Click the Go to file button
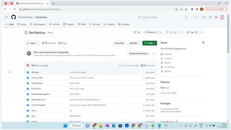 [119, 43]
